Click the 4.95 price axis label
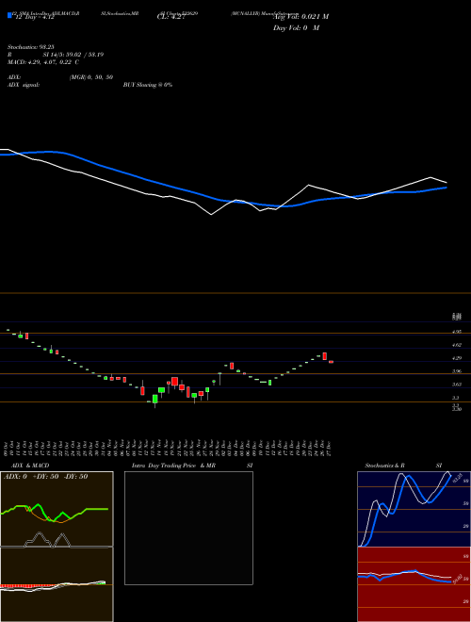 pyautogui.click(x=457, y=332)
